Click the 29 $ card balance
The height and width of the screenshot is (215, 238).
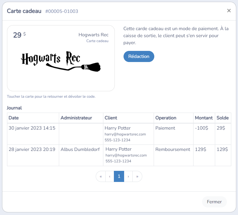coord(19,35)
